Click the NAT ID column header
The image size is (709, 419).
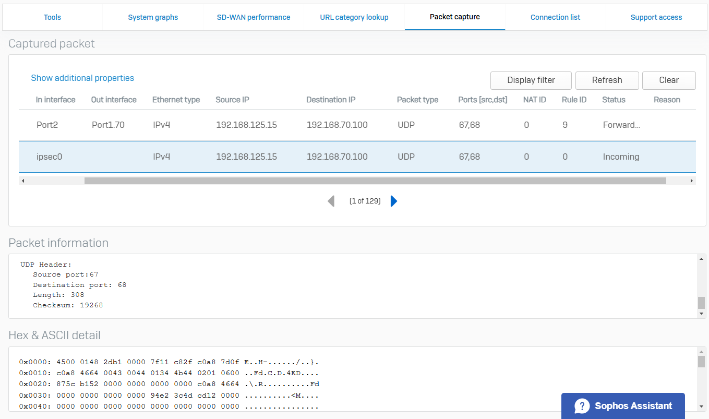point(535,100)
